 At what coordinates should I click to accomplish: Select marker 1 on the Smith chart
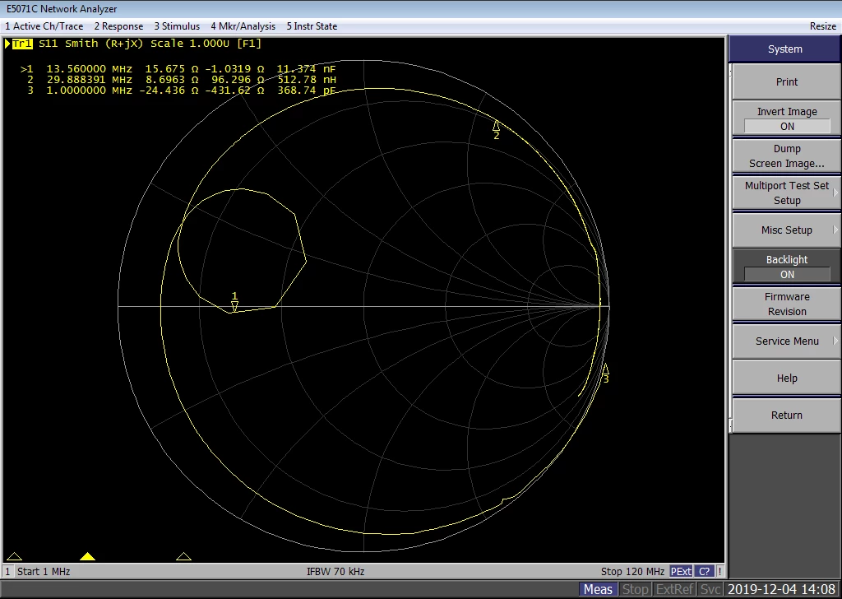[x=234, y=302]
